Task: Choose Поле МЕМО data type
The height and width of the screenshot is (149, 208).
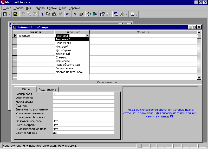Action: click(72, 43)
